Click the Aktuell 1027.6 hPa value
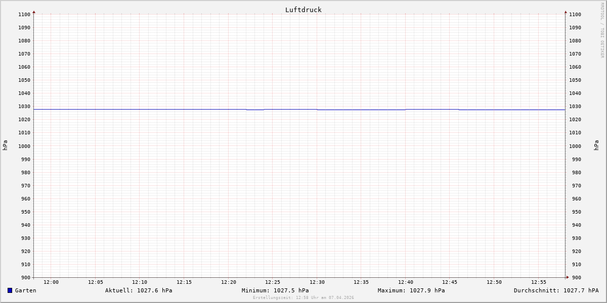Screen dimensions: 607x303 pyautogui.click(x=139, y=290)
